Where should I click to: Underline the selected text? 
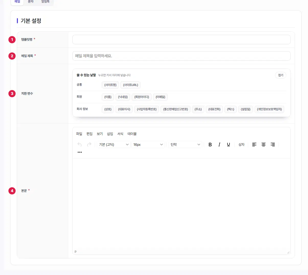coord(229,145)
